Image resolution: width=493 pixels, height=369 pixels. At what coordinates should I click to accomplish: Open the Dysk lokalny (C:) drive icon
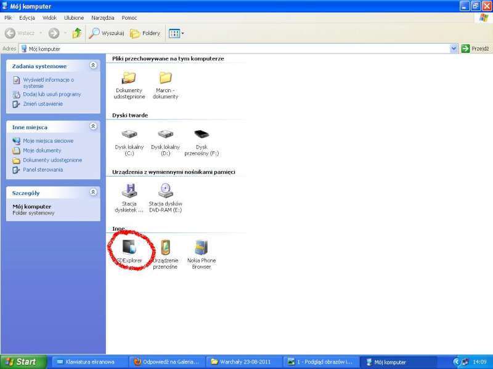[x=129, y=134]
